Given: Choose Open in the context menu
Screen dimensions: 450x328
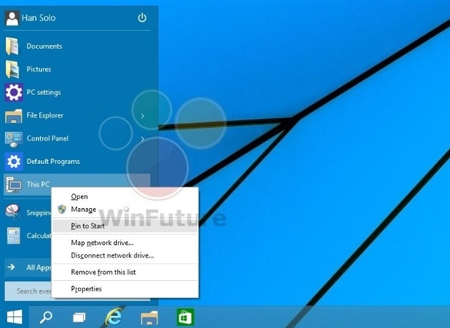Looking at the screenshot, I should pos(124,196).
